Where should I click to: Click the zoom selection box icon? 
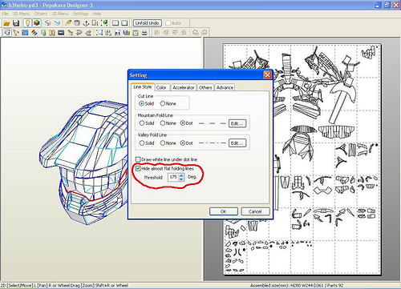point(99,33)
